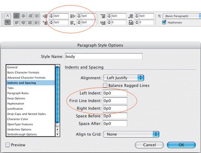Click the dialog First Line Indent field
201x153 pixels.
(x=115, y=101)
